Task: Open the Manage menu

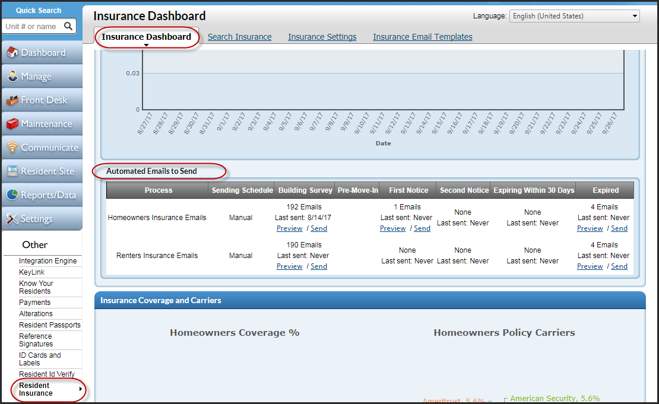Action: [x=42, y=76]
